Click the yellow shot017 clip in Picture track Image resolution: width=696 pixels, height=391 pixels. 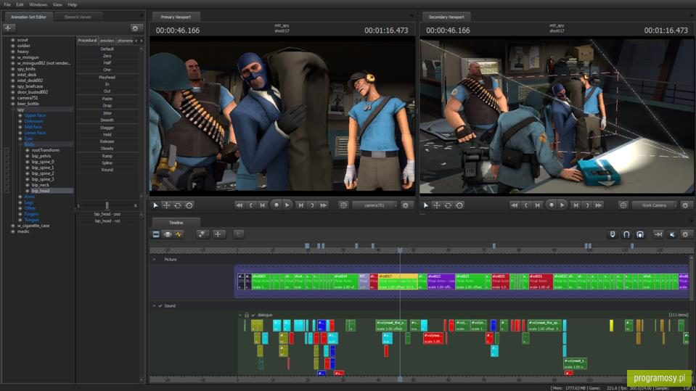click(398, 281)
